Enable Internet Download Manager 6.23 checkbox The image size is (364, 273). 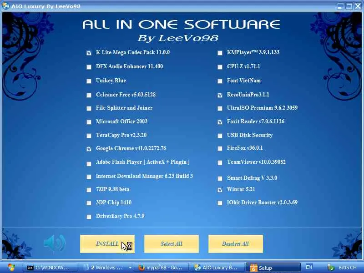(89, 177)
